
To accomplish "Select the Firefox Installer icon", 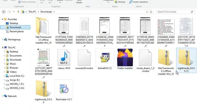I will click(125, 59).
